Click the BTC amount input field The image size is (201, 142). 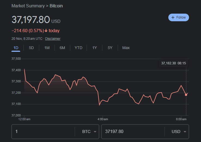[43, 132]
